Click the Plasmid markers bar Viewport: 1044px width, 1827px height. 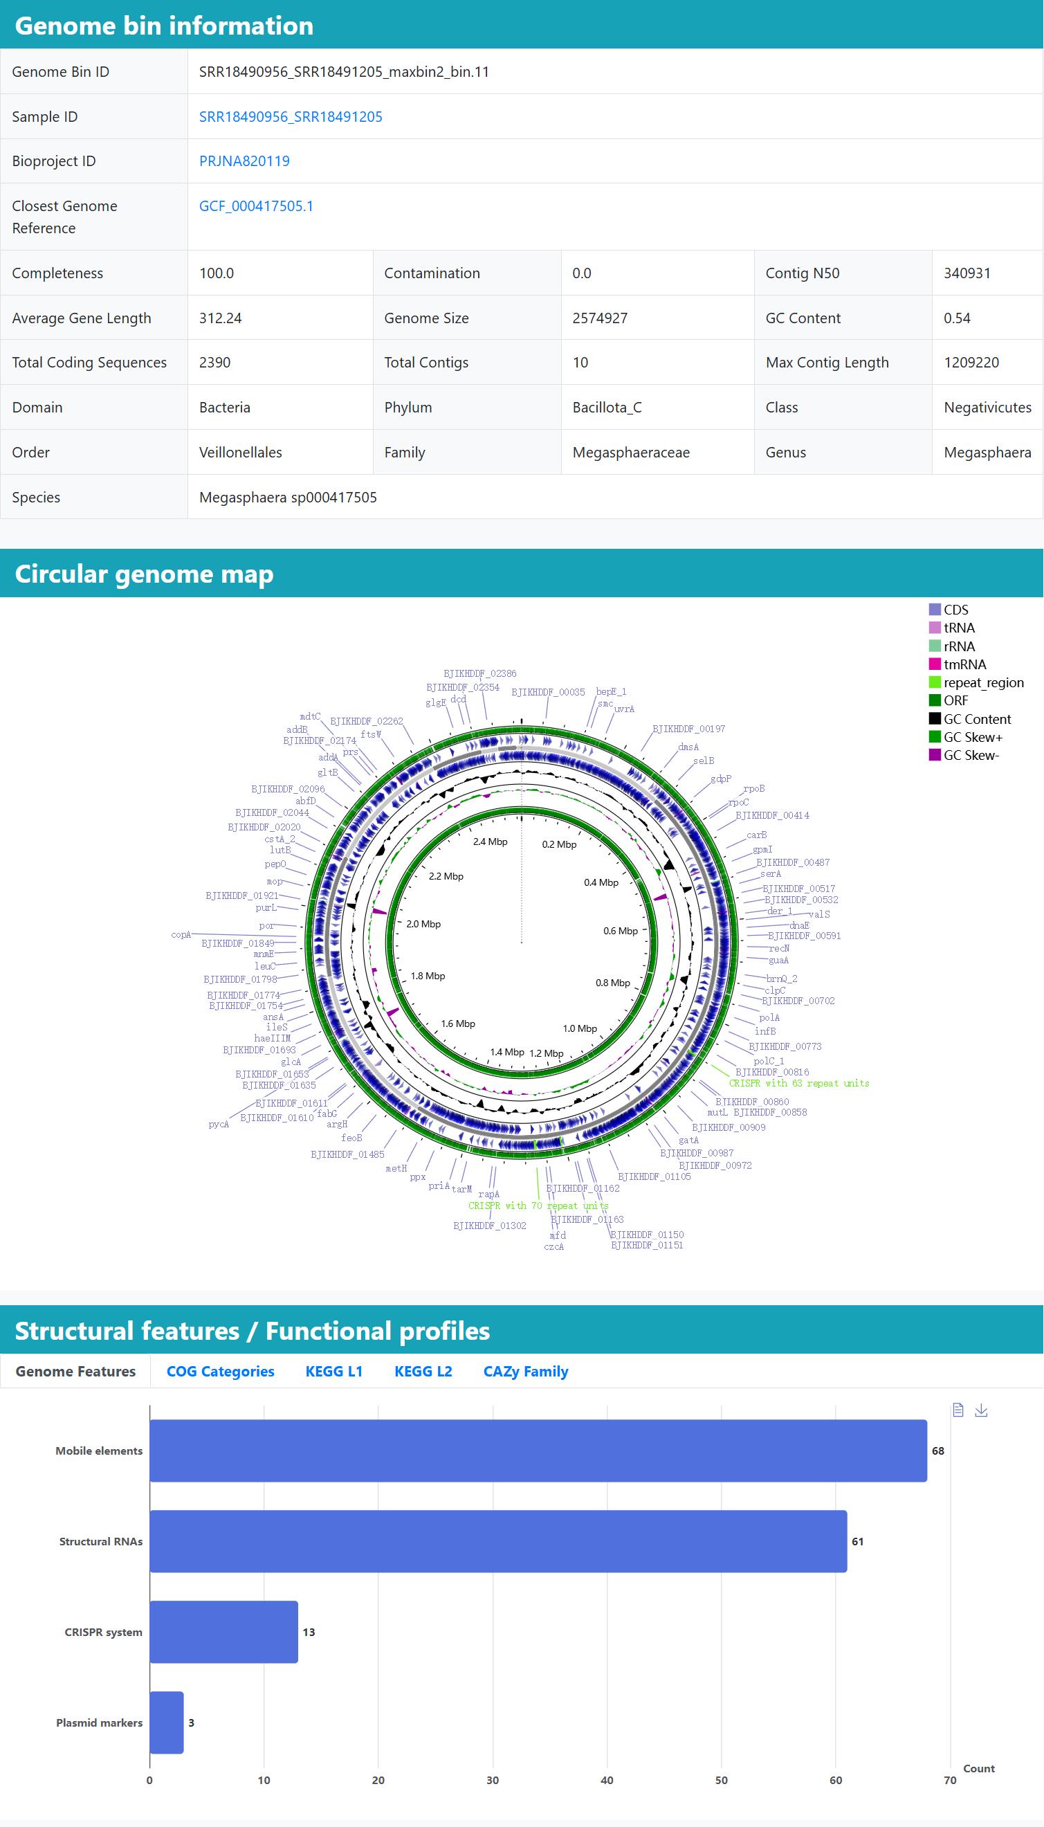[x=166, y=1723]
